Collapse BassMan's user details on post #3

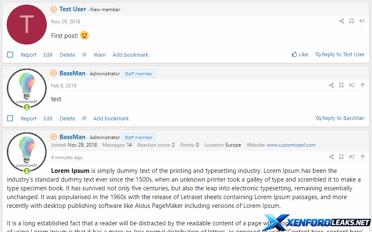point(54,137)
